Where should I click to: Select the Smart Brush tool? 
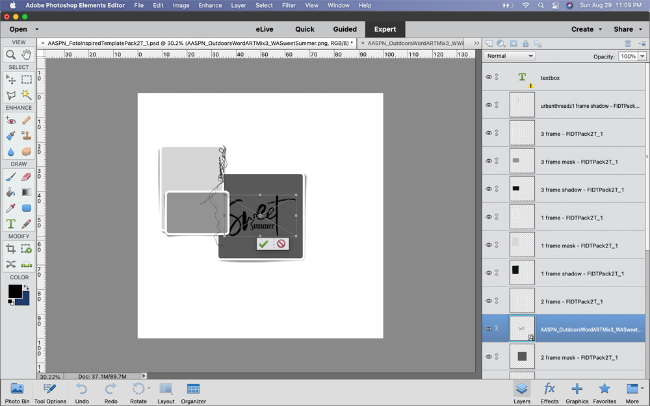tap(11, 136)
